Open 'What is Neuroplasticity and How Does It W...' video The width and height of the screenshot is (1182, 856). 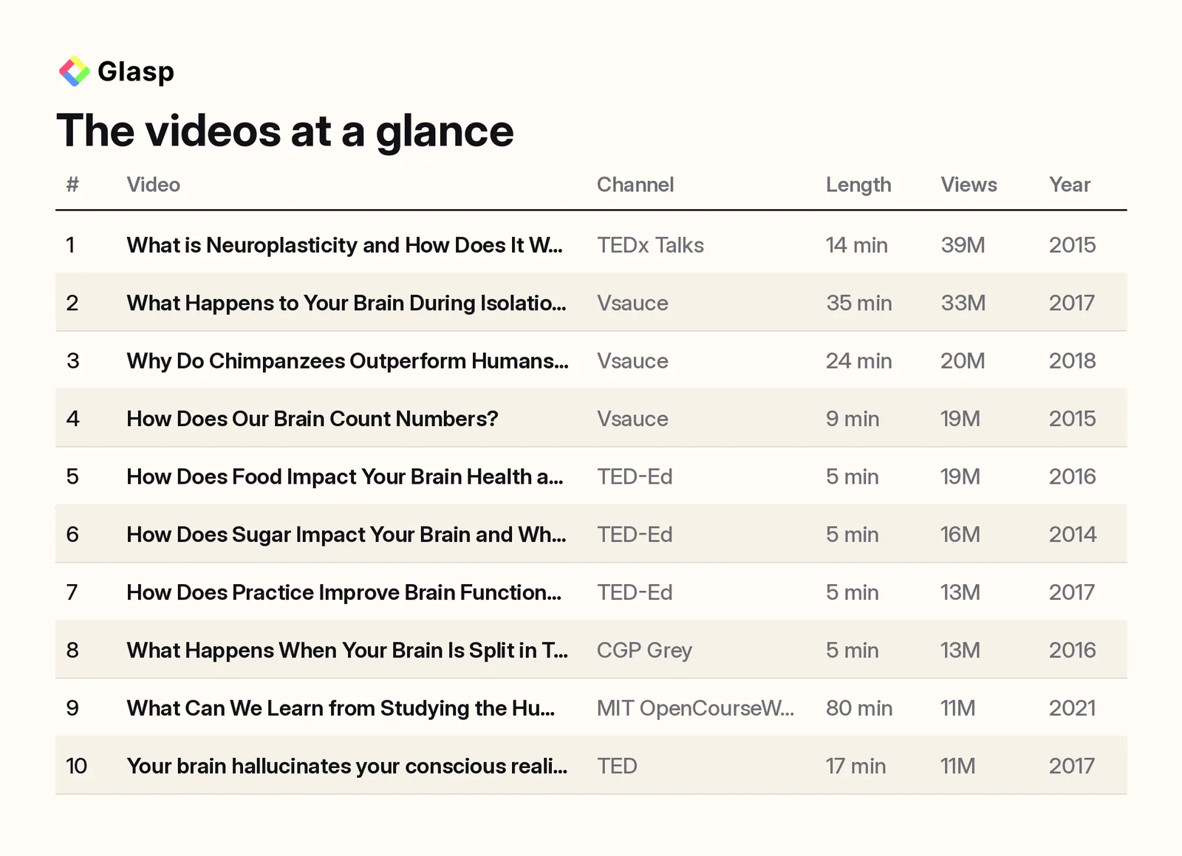coord(344,245)
